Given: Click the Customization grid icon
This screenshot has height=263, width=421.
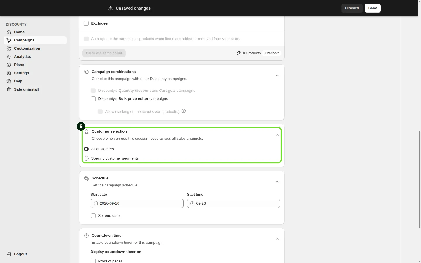Looking at the screenshot, I should (9, 49).
